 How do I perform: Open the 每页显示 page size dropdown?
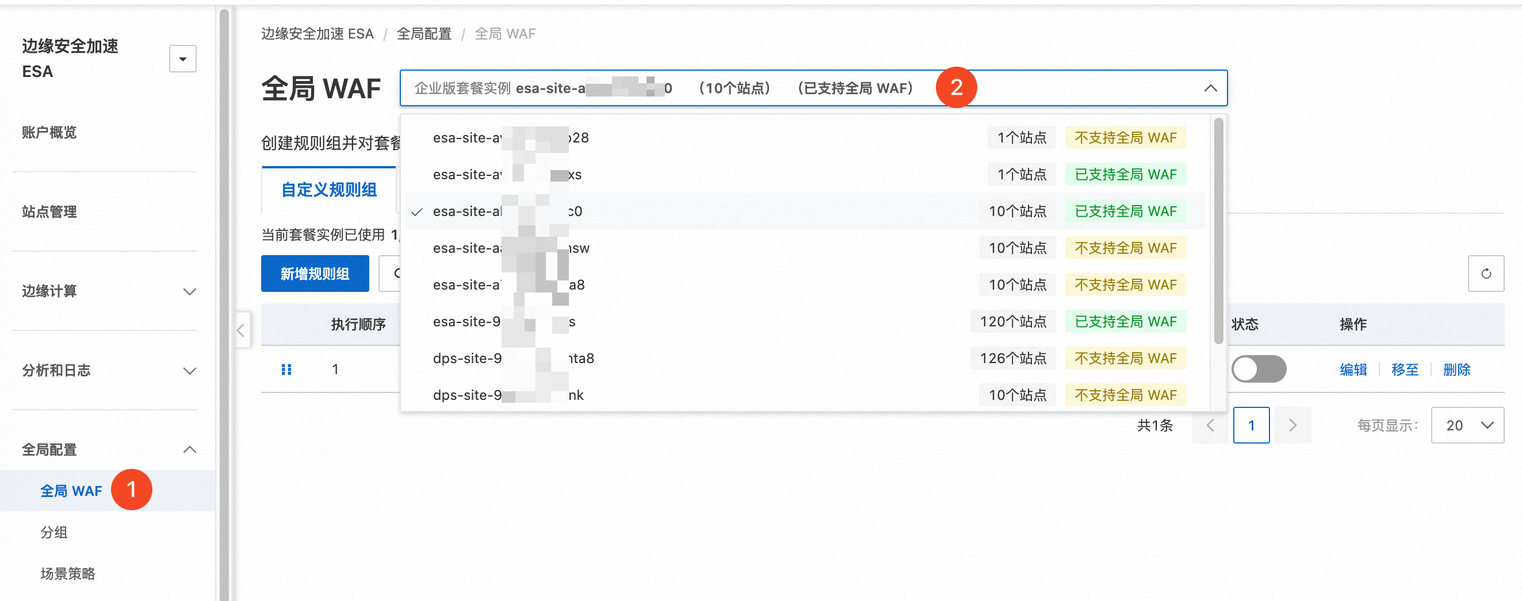click(1468, 425)
